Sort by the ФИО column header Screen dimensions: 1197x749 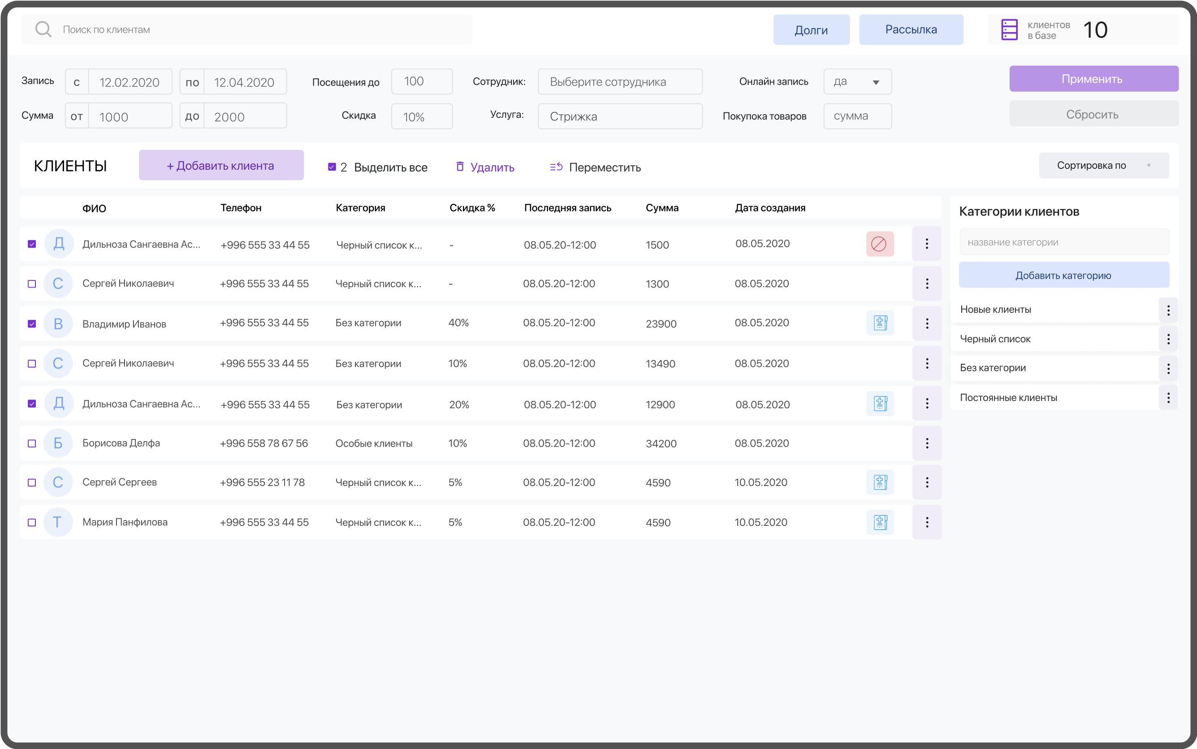point(94,208)
